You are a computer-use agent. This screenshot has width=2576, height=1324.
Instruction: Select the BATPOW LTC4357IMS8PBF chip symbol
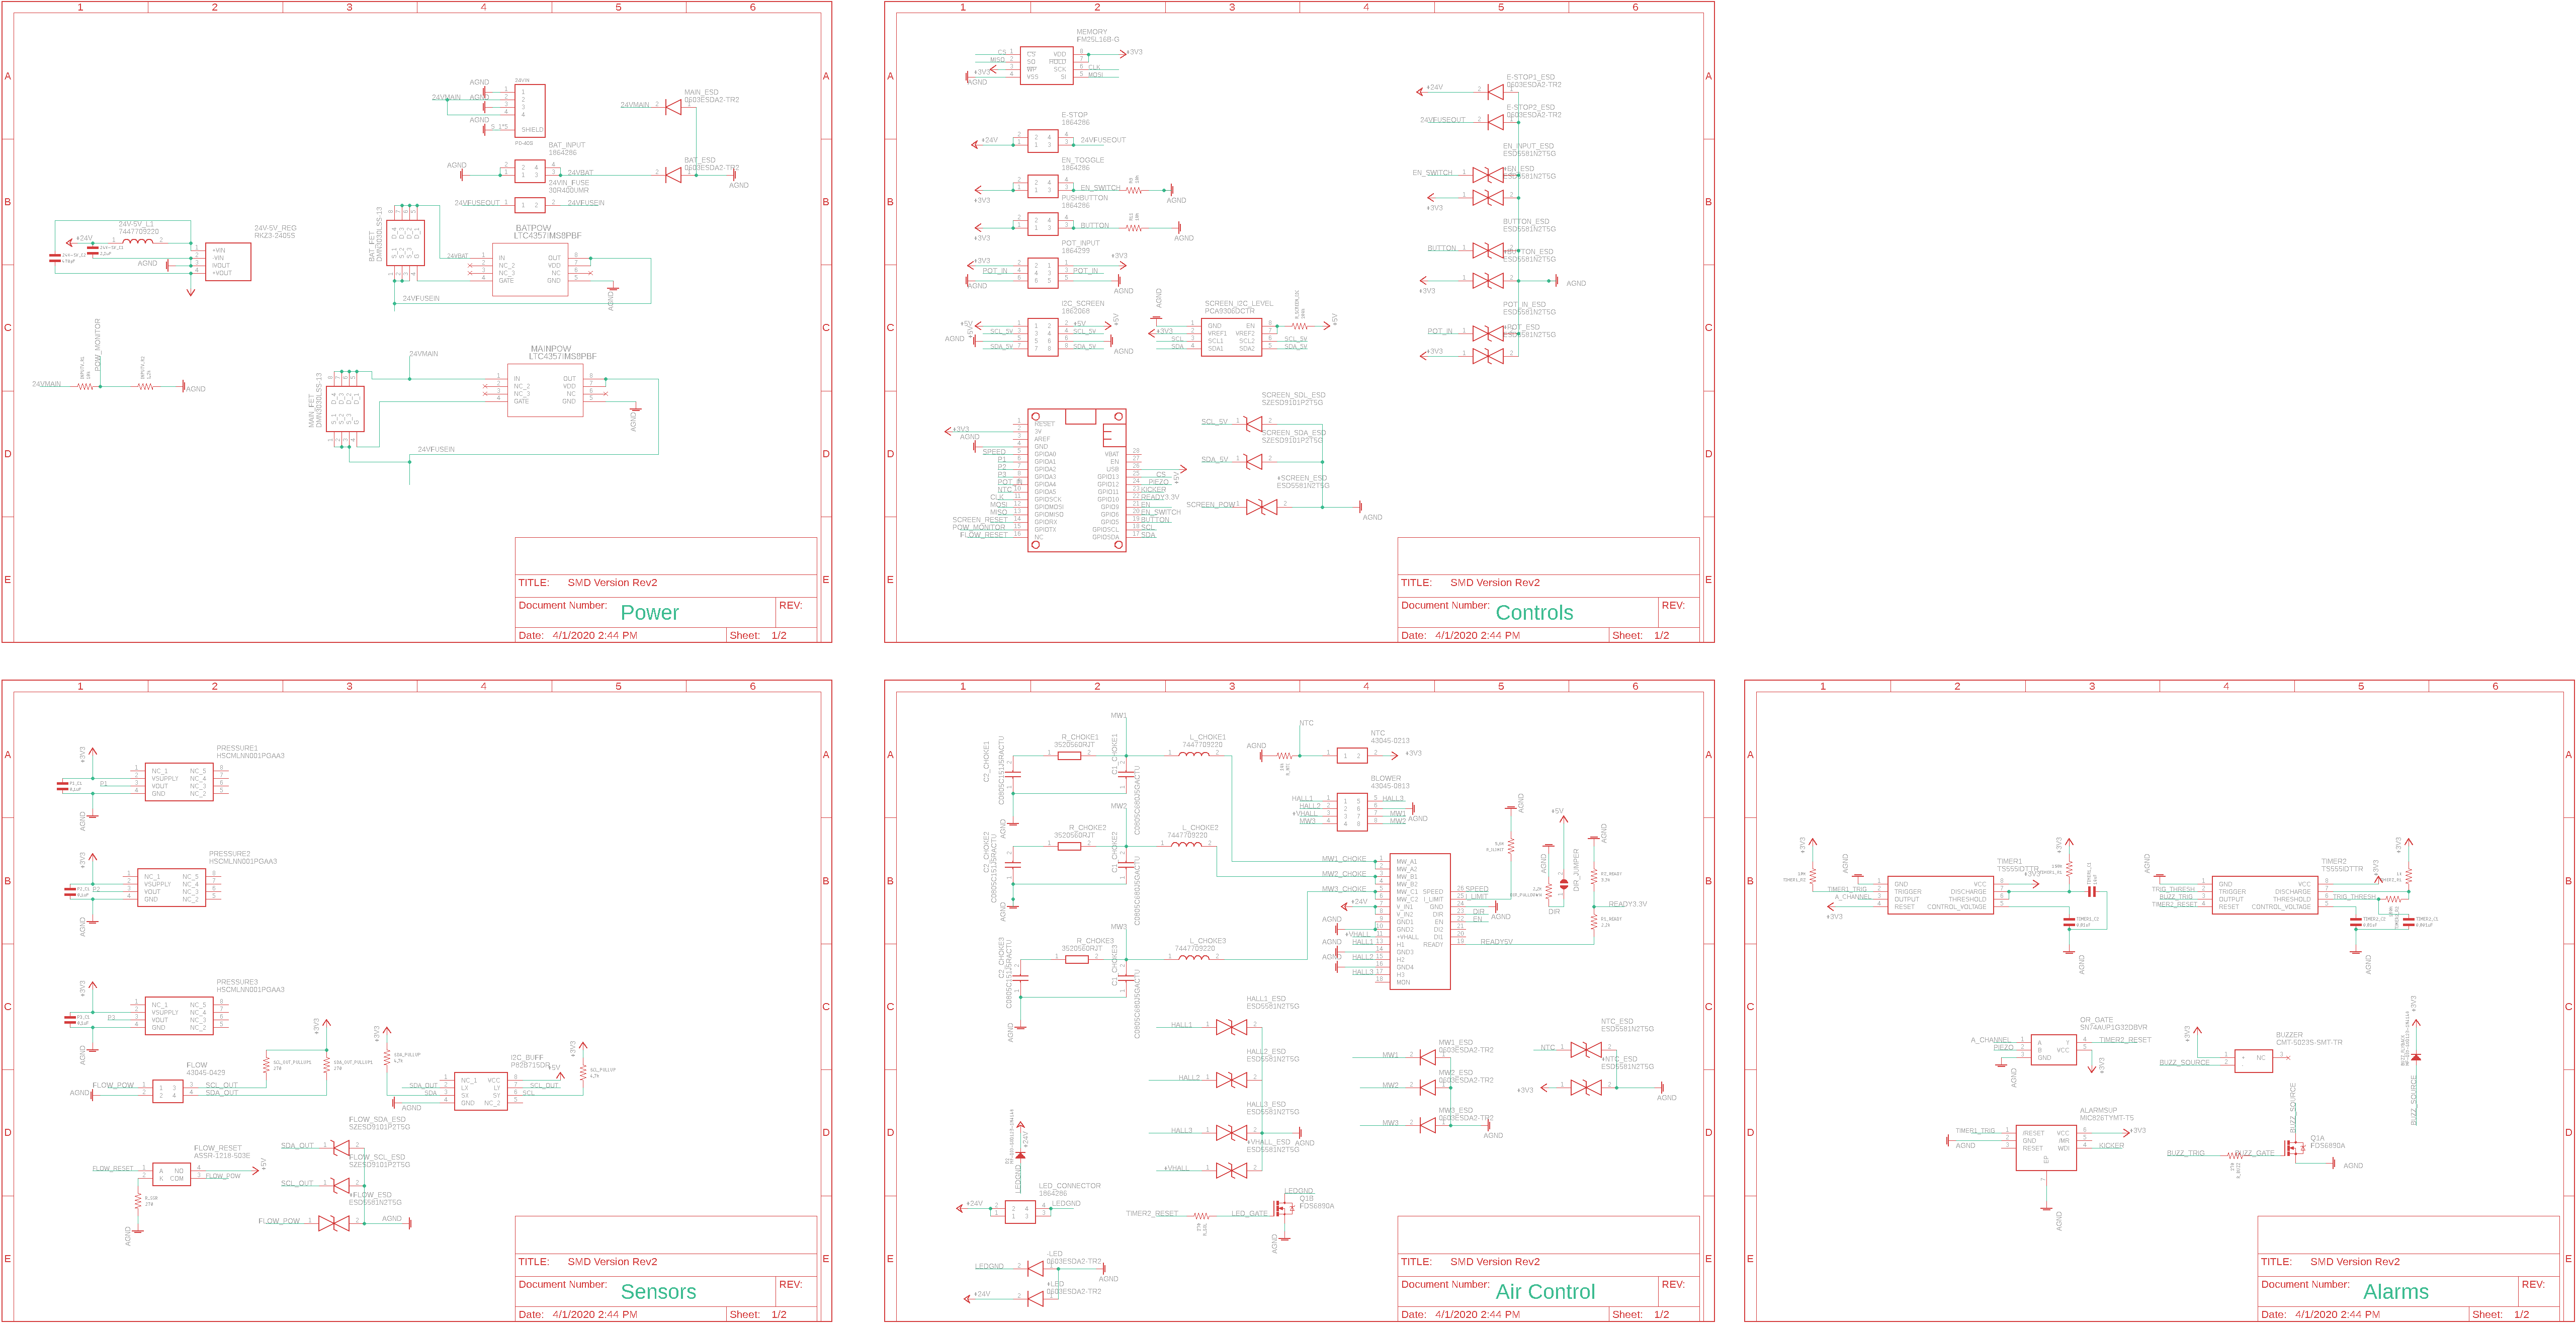click(x=531, y=269)
